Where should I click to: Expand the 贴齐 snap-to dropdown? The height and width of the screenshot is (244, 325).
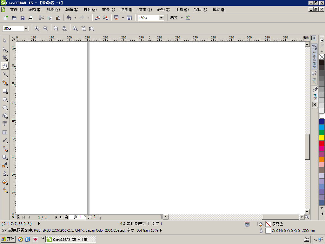[182, 18]
